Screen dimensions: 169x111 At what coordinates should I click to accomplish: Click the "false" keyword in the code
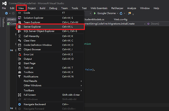tap(89, 70)
